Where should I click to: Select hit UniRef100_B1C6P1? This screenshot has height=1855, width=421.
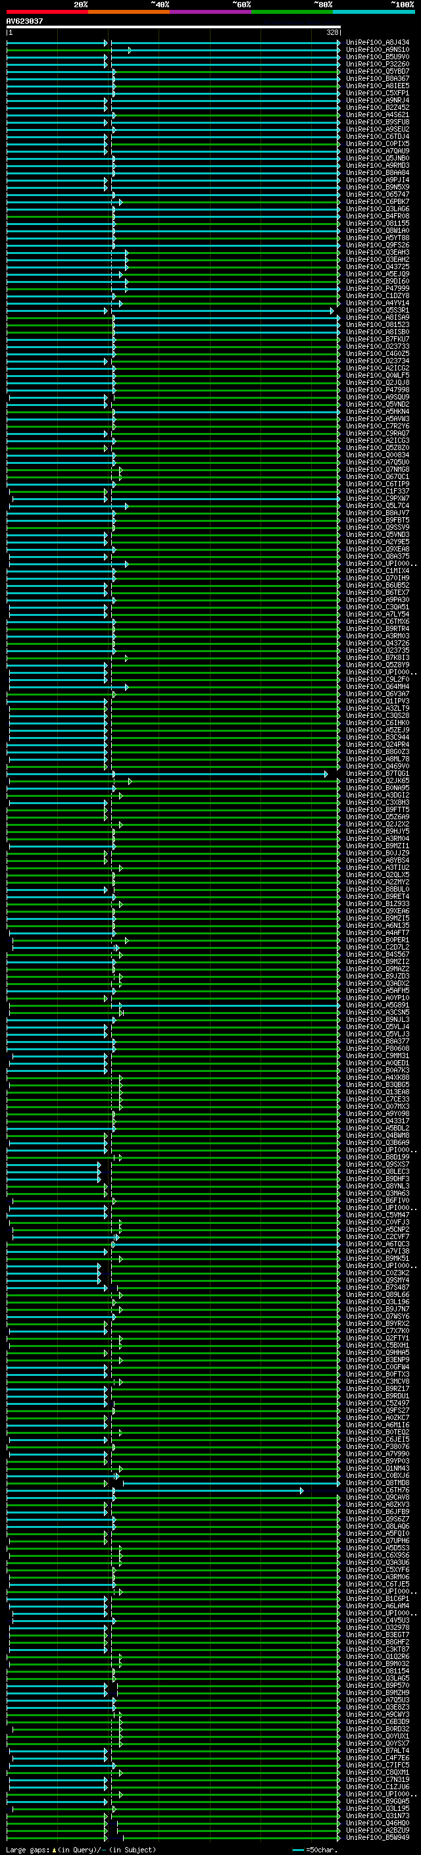click(378, 1600)
